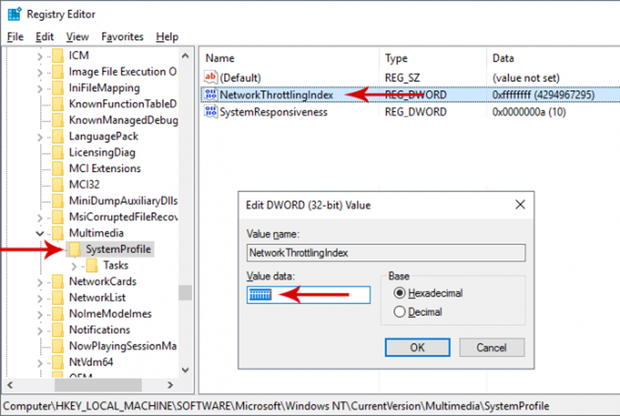Viewport: 620px width, 416px height.
Task: Click the MCI Extensions folder icon
Action: click(58, 168)
